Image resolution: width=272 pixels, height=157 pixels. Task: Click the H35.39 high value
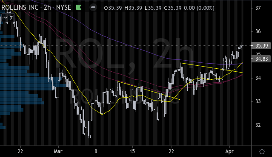pyautogui.click(x=133, y=8)
